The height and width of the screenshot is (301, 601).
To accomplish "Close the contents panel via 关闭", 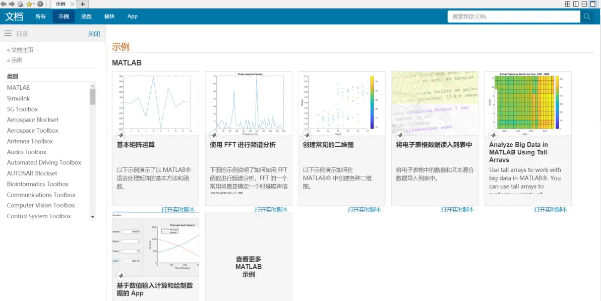I will tap(94, 34).
